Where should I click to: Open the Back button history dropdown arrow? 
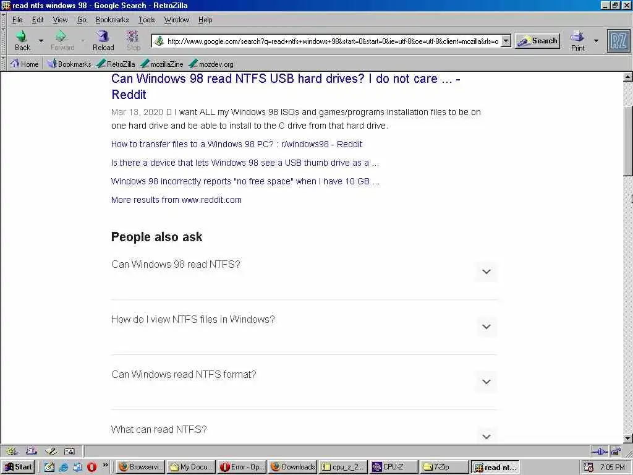41,41
